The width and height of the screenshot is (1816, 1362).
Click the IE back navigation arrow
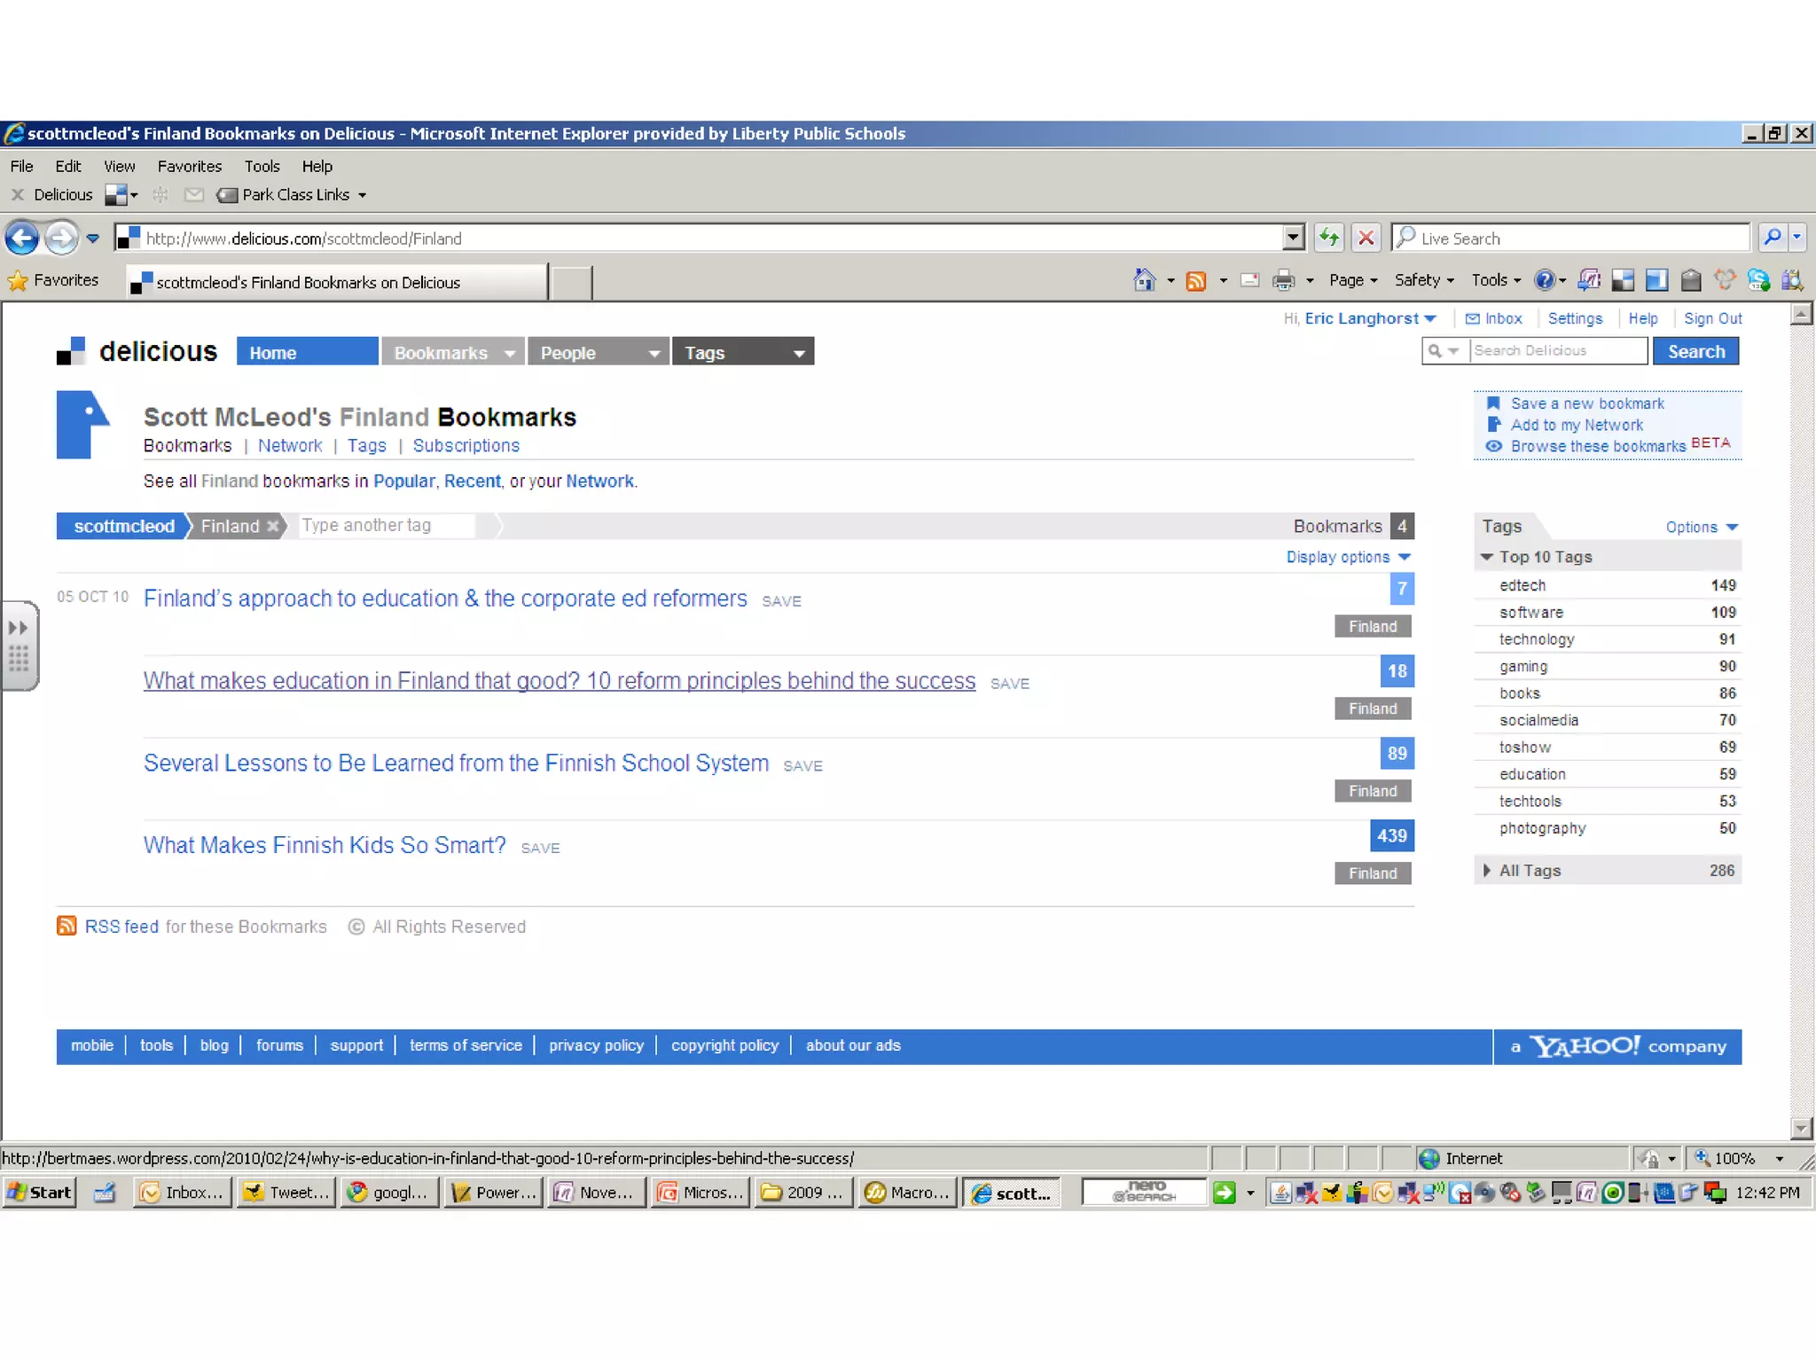pos(22,238)
